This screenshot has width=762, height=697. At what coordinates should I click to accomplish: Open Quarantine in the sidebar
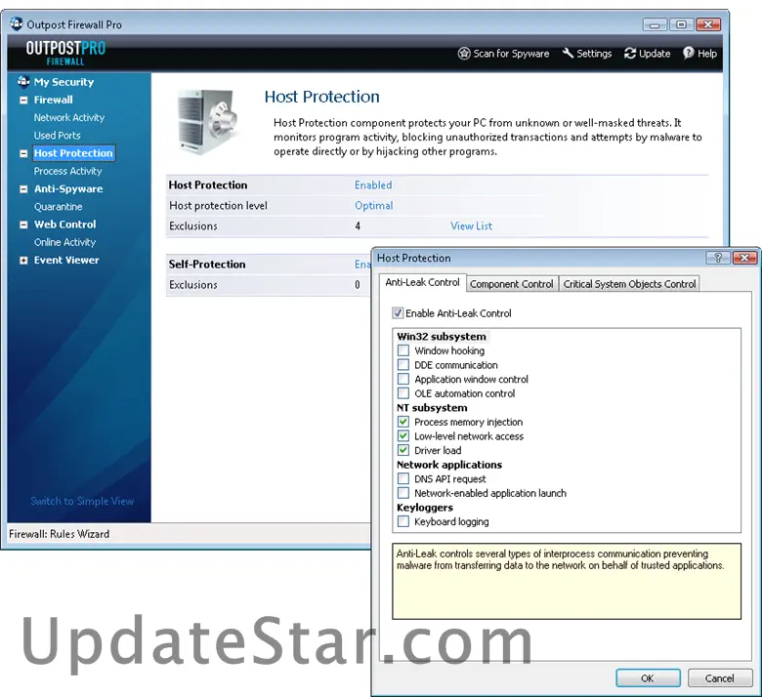[58, 207]
